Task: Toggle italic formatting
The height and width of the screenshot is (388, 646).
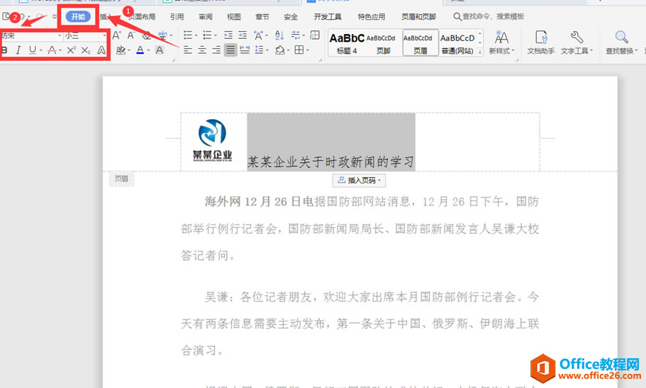Action: tap(18, 50)
